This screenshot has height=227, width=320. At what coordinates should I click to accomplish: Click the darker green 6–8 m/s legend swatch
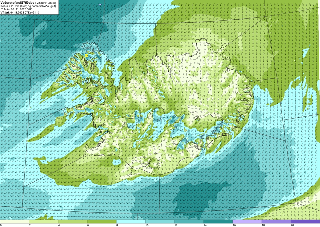pos(102,221)
